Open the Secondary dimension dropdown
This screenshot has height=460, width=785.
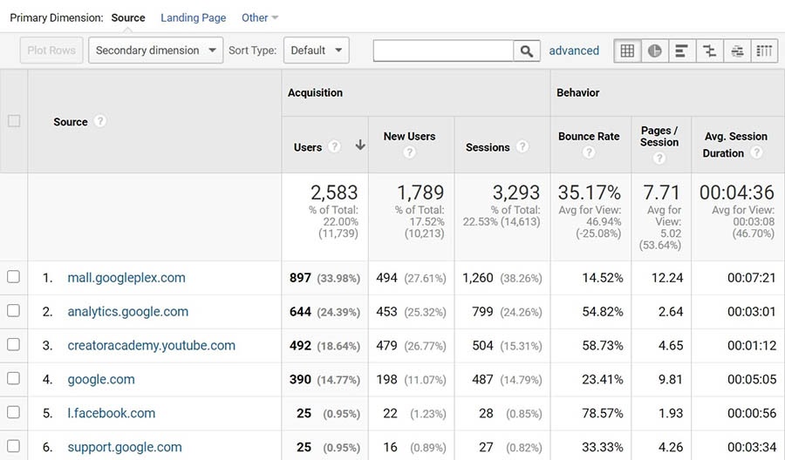coord(156,51)
